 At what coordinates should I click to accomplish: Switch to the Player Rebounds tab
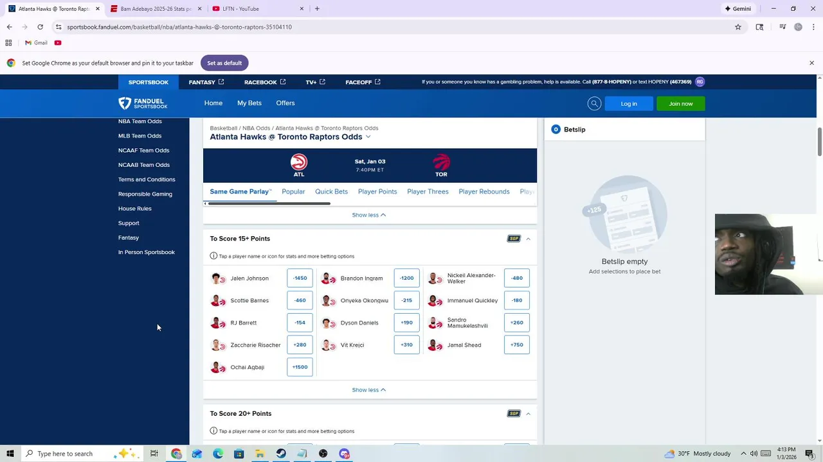[484, 191]
